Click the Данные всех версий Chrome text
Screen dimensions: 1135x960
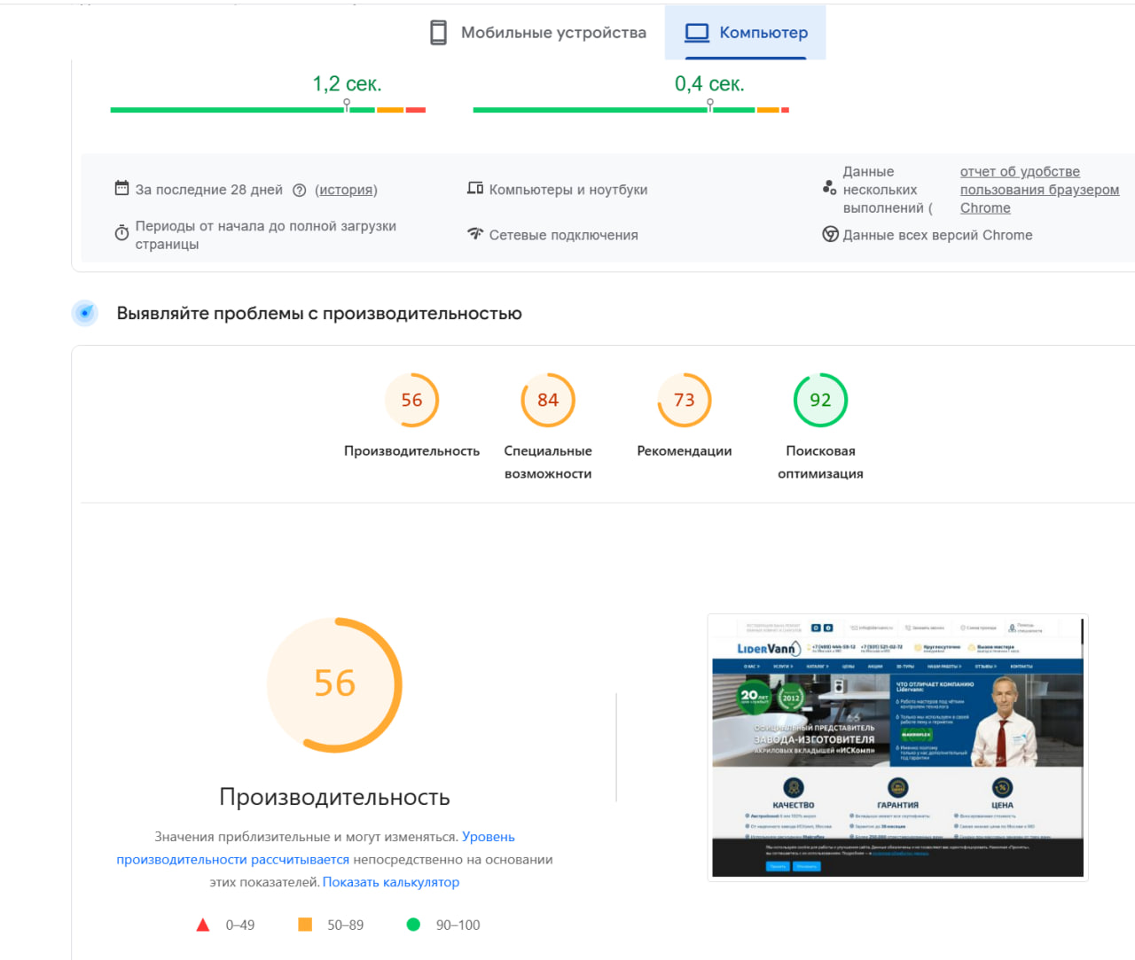[x=937, y=235]
